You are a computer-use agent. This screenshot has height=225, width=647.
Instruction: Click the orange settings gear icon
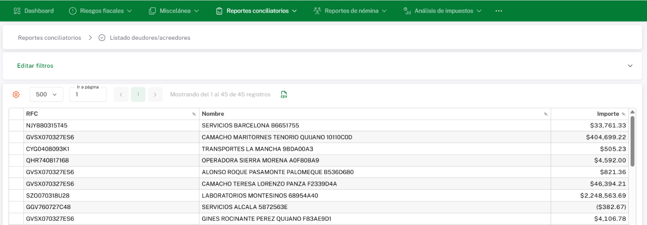click(16, 95)
